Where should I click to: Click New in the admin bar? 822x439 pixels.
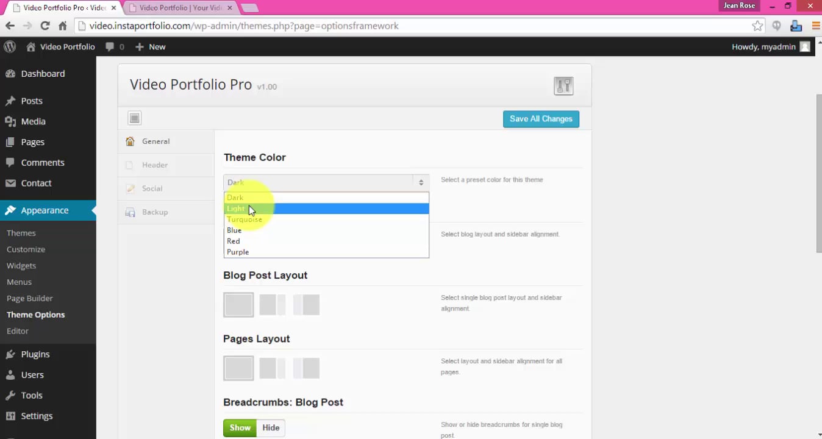[x=150, y=46]
